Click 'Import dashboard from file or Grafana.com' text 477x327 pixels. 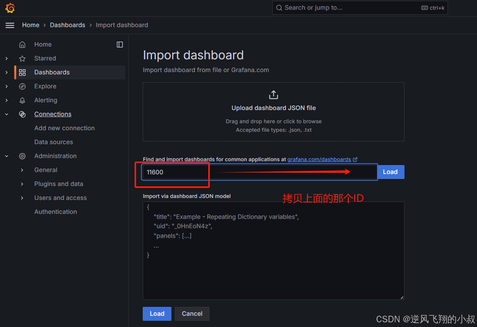[x=206, y=70]
